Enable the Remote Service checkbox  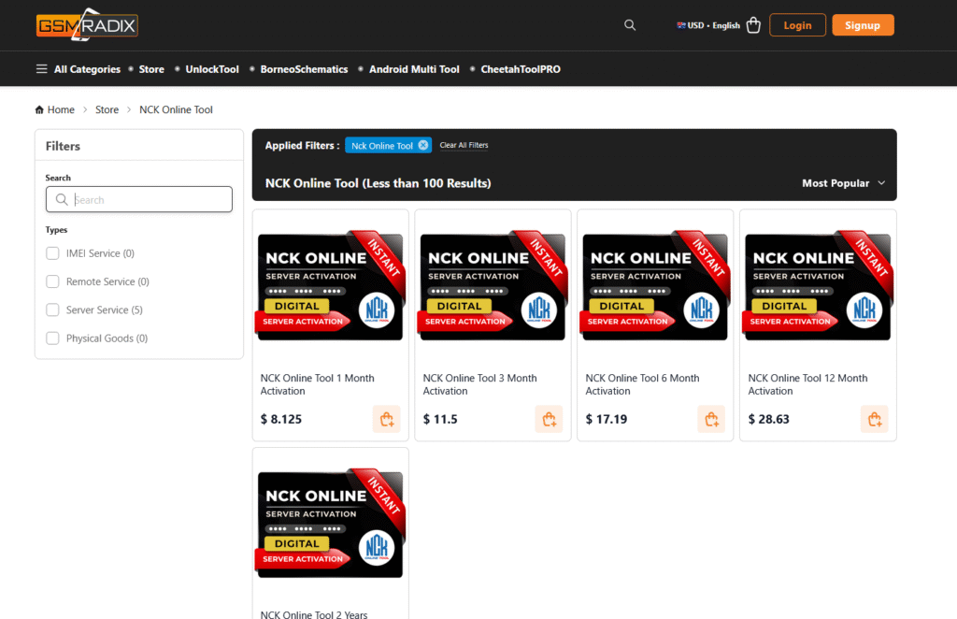coord(53,281)
